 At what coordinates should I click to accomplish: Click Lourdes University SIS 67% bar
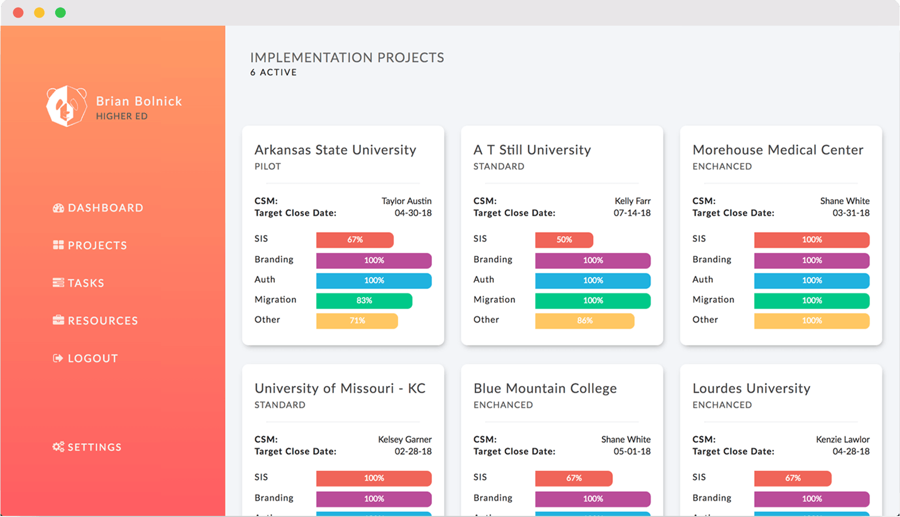[793, 478]
